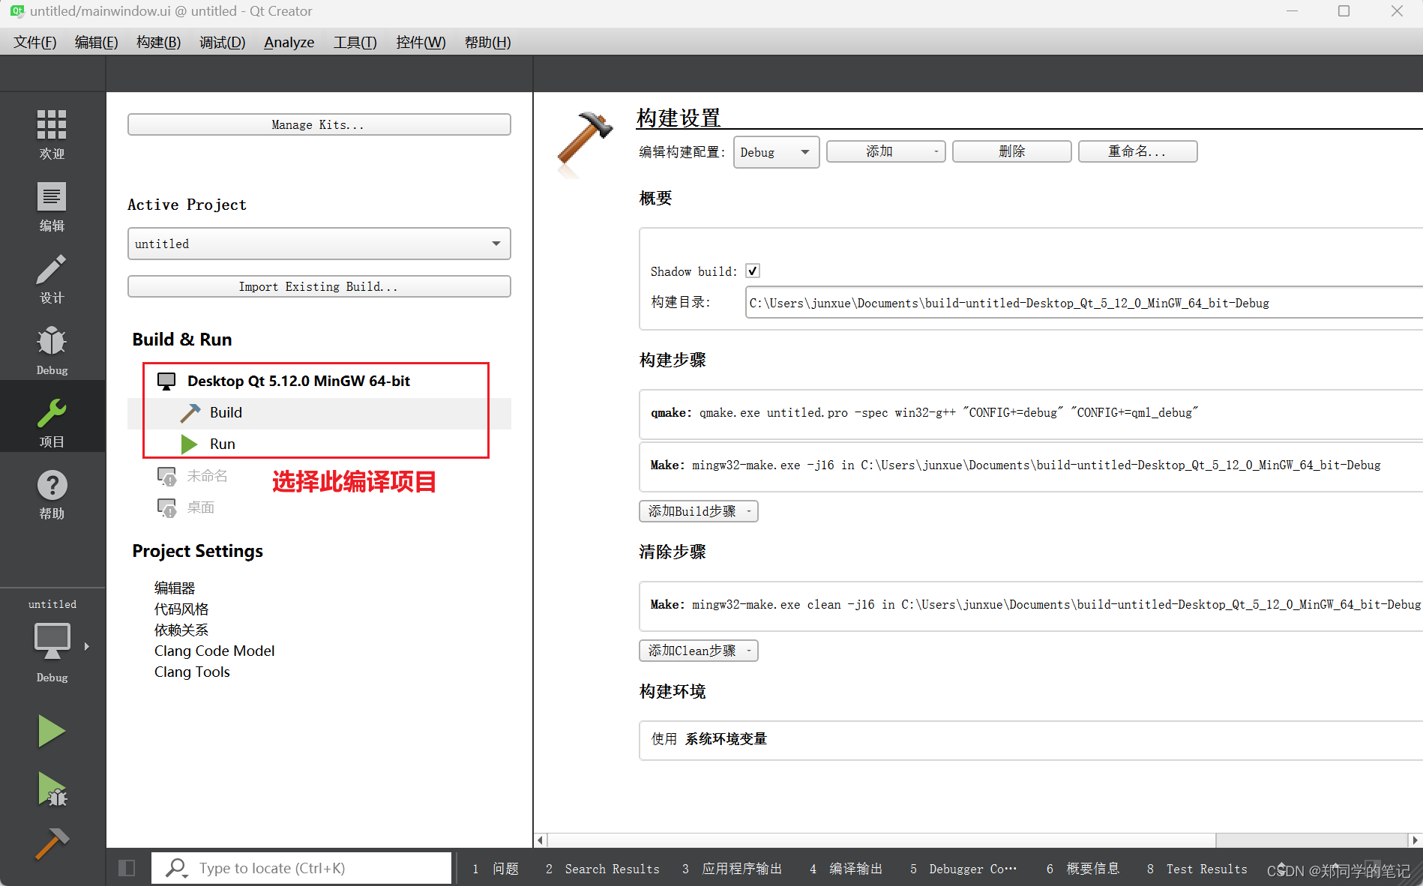Open the Debugger Console pane

click(x=964, y=869)
